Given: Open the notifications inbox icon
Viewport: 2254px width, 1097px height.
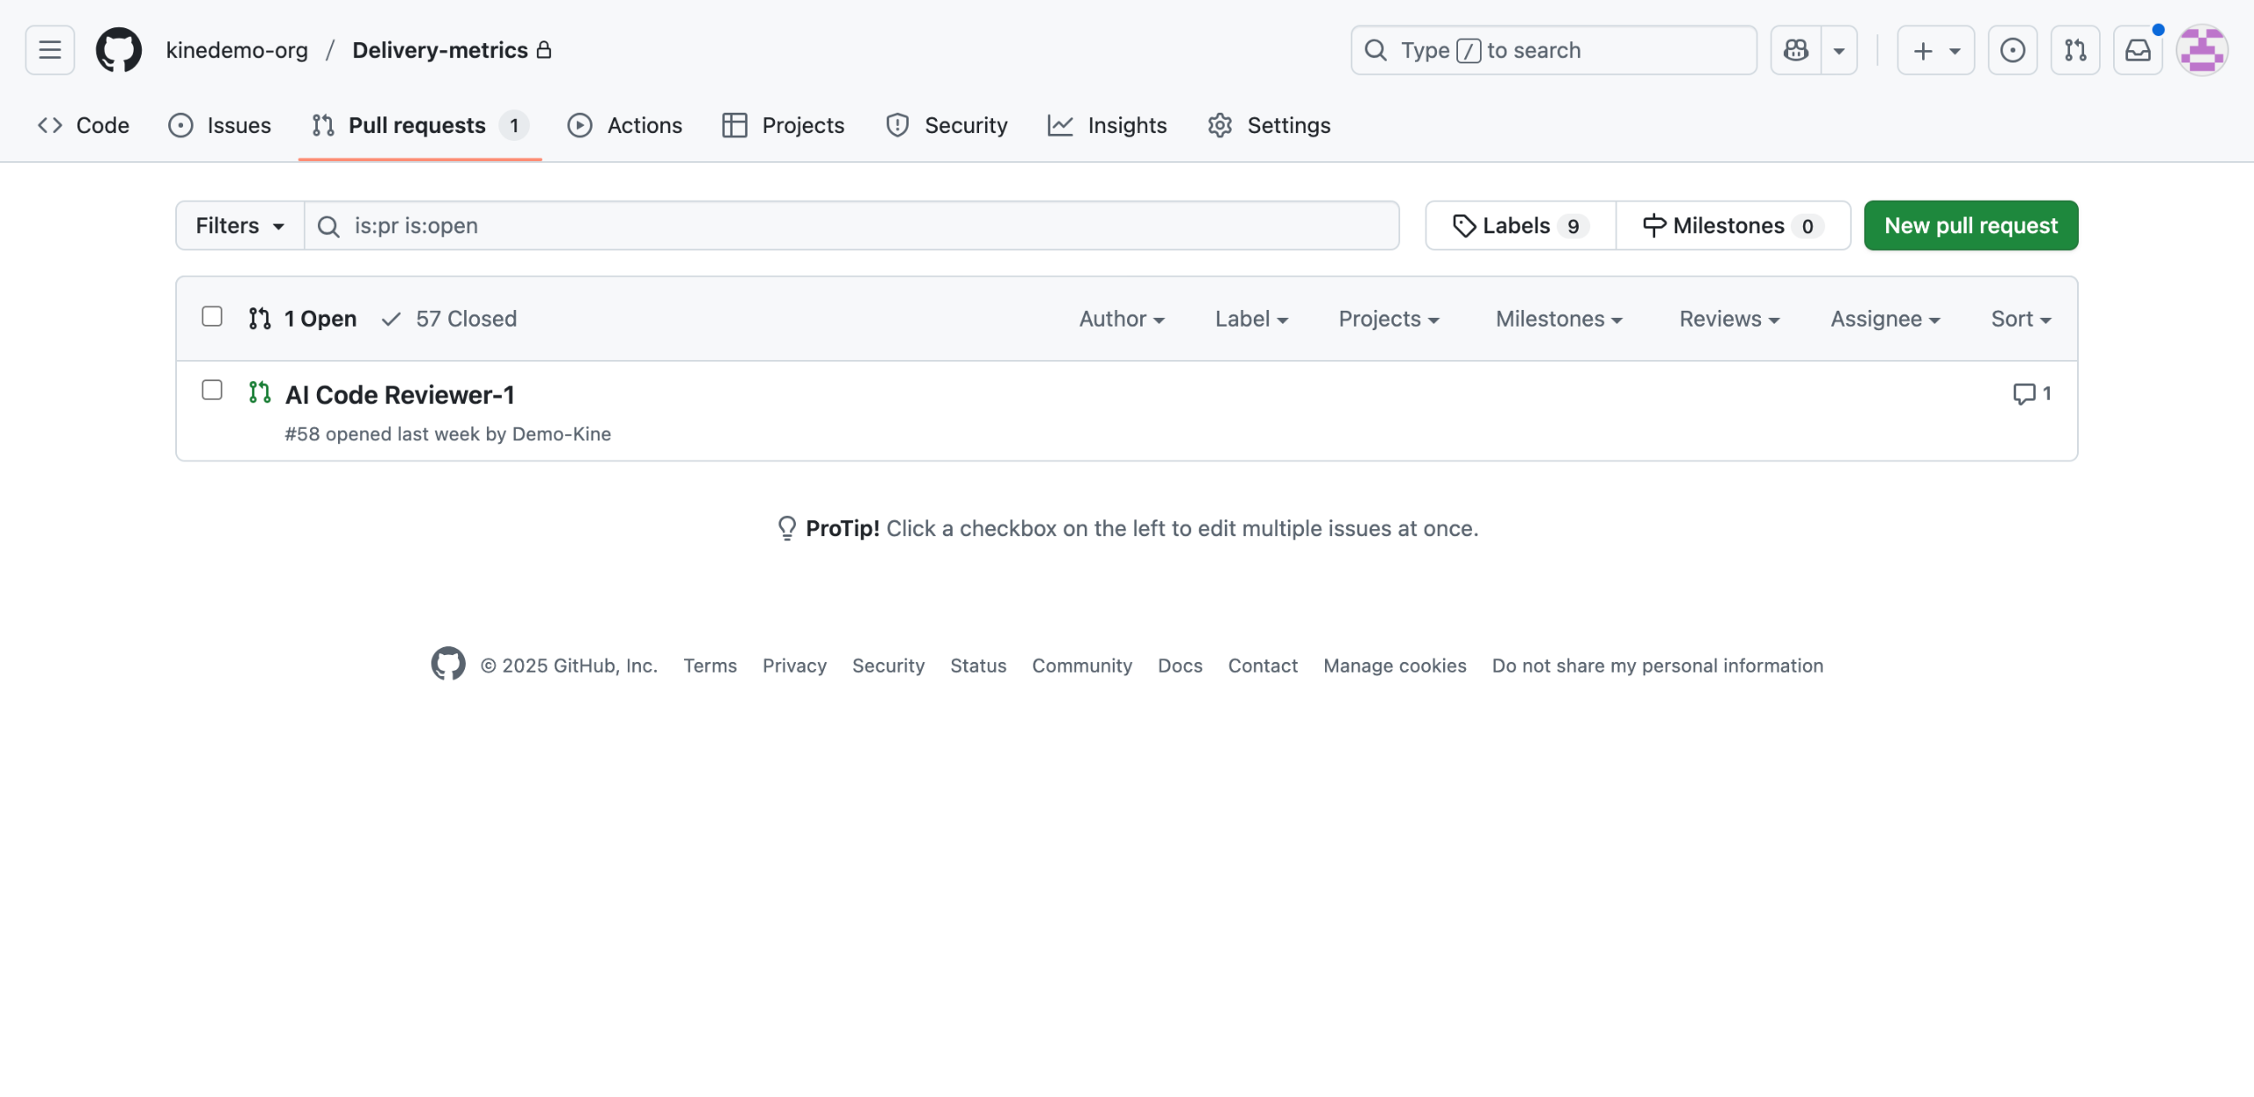Looking at the screenshot, I should click(x=2138, y=50).
